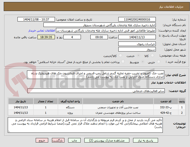This screenshot has width=190, height=147.
Task: Click the خراسان رضوی province field
Action: pos(137,44)
